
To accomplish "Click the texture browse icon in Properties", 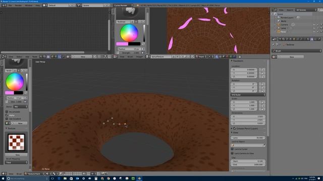I will tap(274, 57).
